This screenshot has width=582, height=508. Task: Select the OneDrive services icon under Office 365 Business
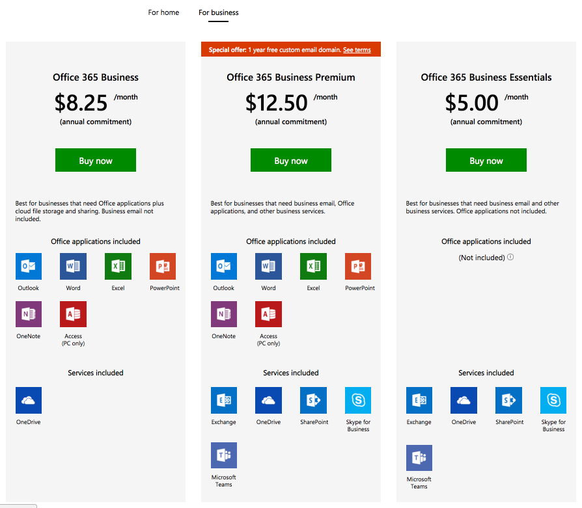(28, 399)
